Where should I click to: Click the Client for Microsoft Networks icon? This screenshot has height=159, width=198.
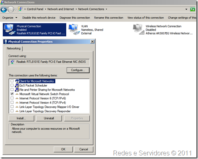(17, 81)
